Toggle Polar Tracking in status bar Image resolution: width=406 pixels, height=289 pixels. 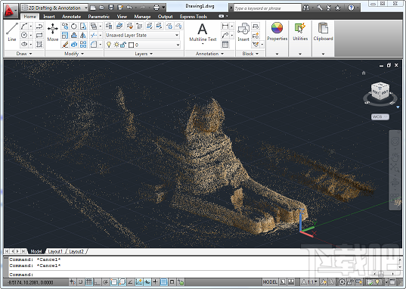pyautogui.click(x=105, y=281)
